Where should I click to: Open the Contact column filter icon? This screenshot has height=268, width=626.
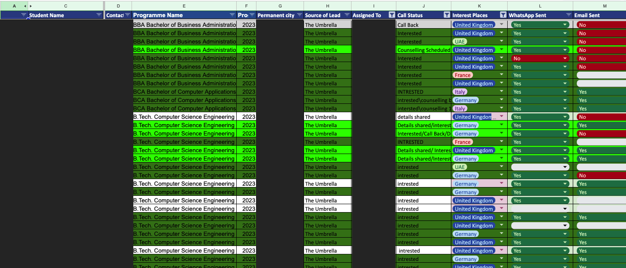tap(128, 15)
